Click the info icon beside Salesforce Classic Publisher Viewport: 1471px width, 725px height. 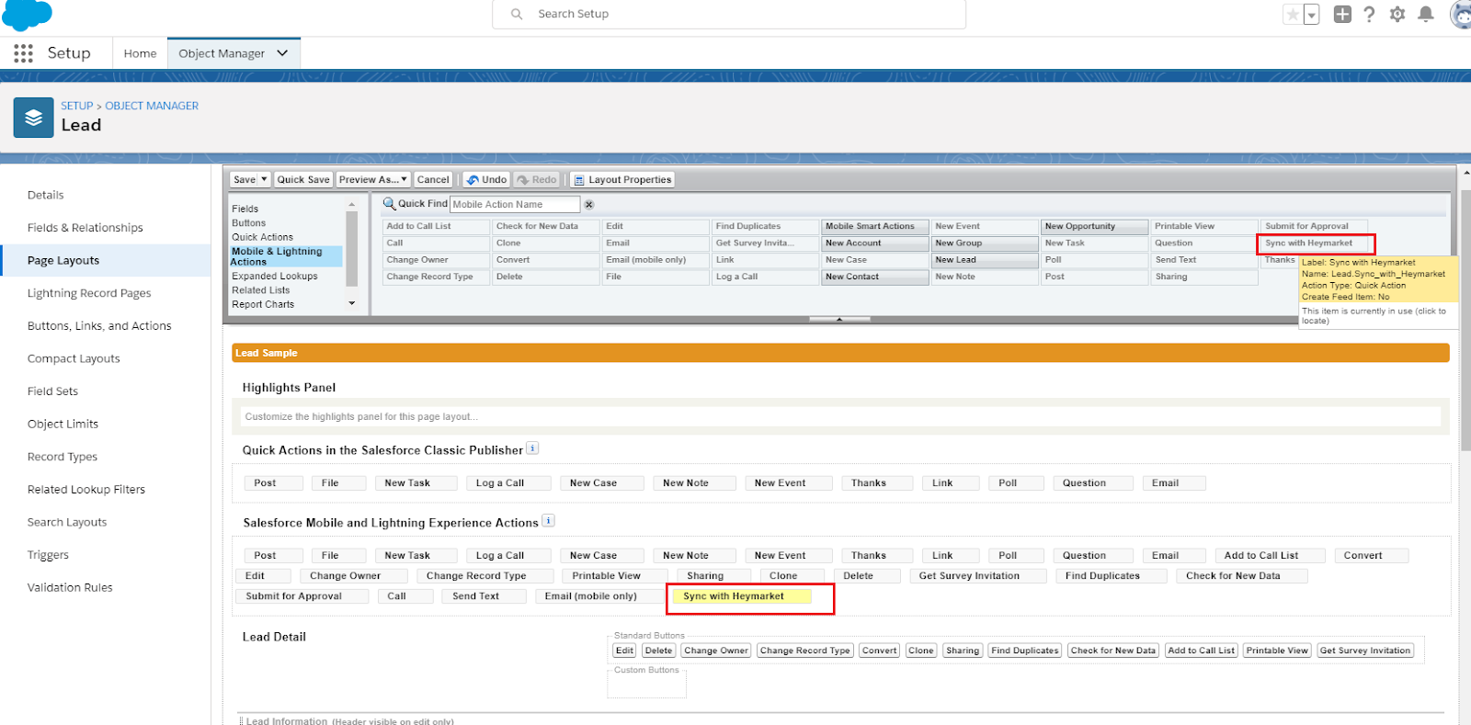click(532, 448)
